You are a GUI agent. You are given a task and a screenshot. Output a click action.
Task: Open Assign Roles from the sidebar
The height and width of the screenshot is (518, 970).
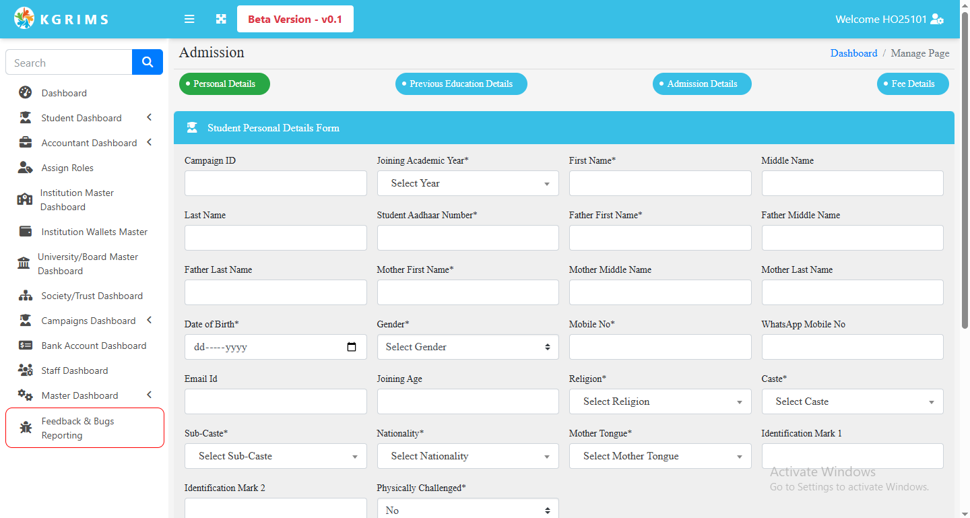(67, 168)
